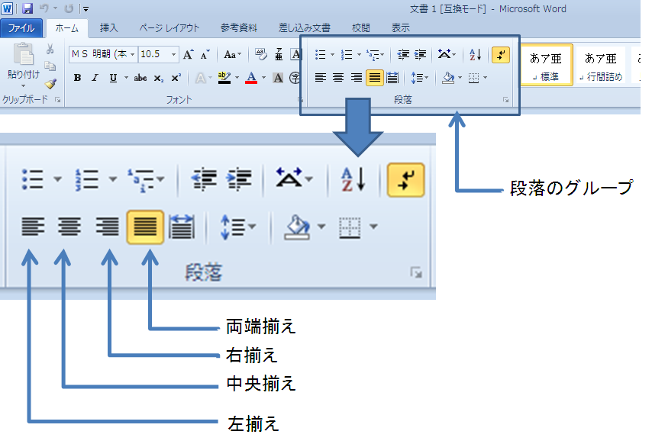
Task: Open the font size 10.5 dropdown
Action: pos(159,54)
